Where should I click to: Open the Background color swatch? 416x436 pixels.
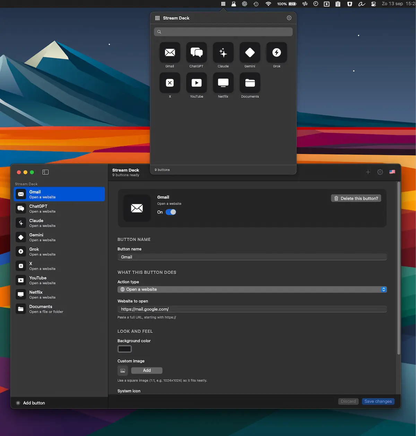point(125,349)
